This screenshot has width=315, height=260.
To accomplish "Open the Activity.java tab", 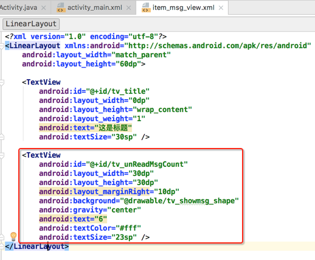I will (18, 8).
